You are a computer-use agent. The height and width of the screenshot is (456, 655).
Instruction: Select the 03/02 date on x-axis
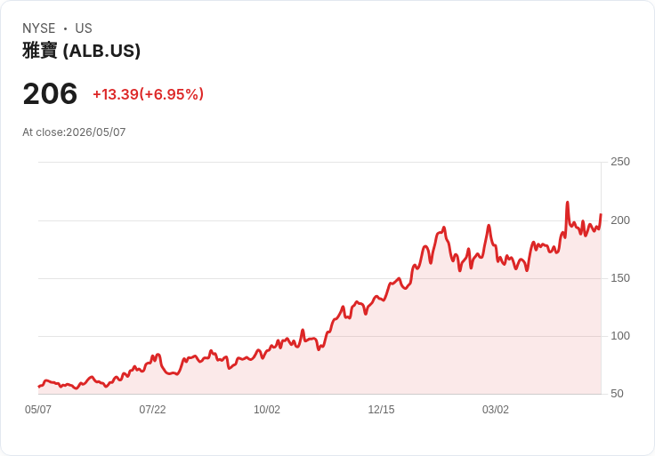496,409
